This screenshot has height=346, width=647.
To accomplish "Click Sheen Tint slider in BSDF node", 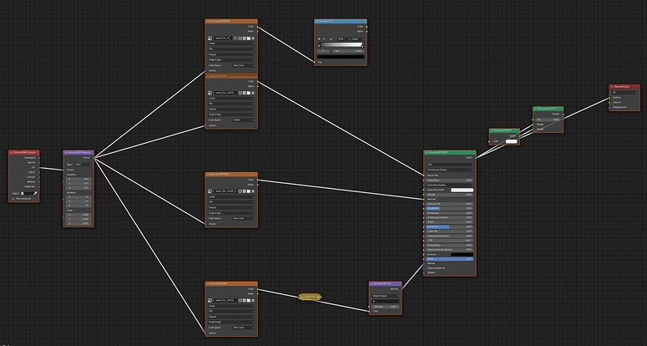I will (x=450, y=227).
